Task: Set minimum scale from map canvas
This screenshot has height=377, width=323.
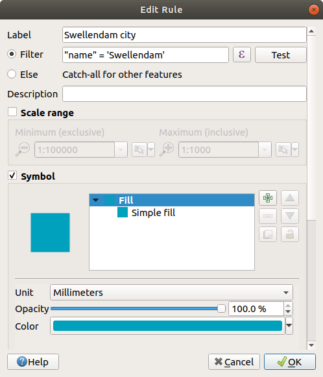Action: [x=139, y=149]
